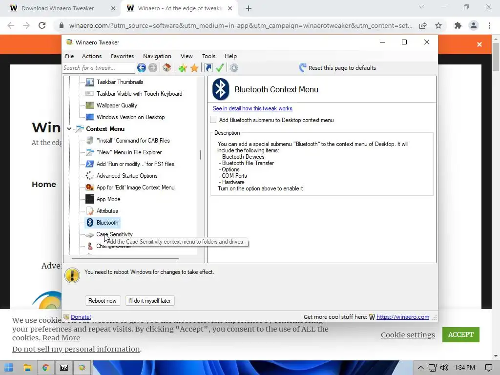Image resolution: width=500 pixels, height=375 pixels.
Task: Click the Donate! link
Action: [x=81, y=317]
